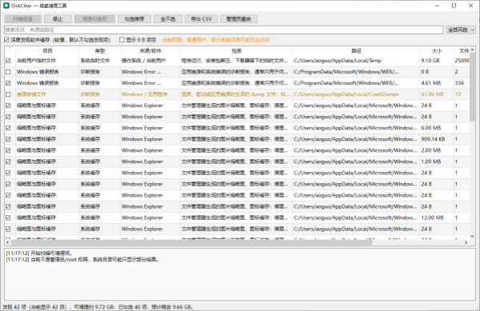Check the 0 B Windows 错误报告 row checkbox
Screen dimensions: 480x311
[x=8, y=72]
